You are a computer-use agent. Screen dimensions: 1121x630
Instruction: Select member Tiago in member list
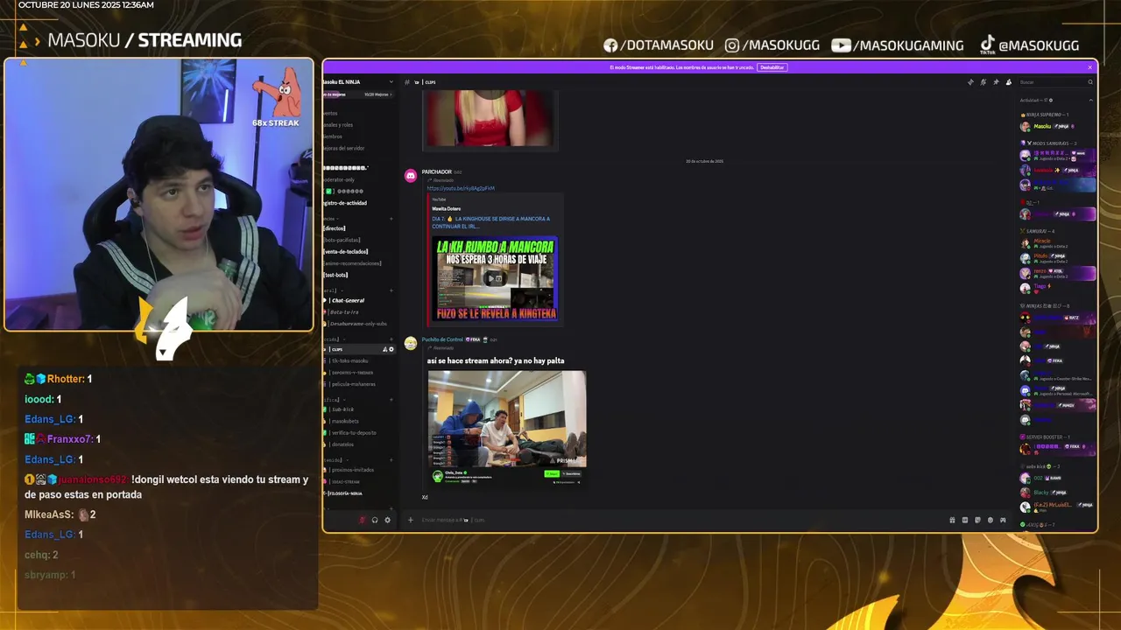click(x=1040, y=285)
